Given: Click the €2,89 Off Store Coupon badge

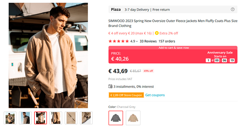Looking at the screenshot, I should 126,95.
